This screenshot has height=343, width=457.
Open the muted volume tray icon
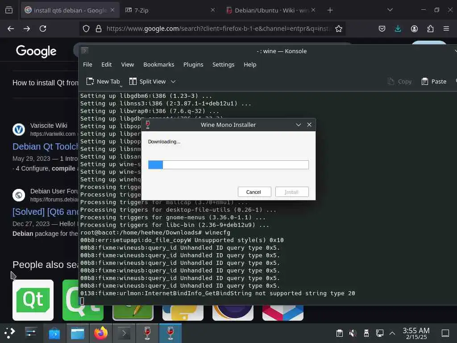(353, 333)
